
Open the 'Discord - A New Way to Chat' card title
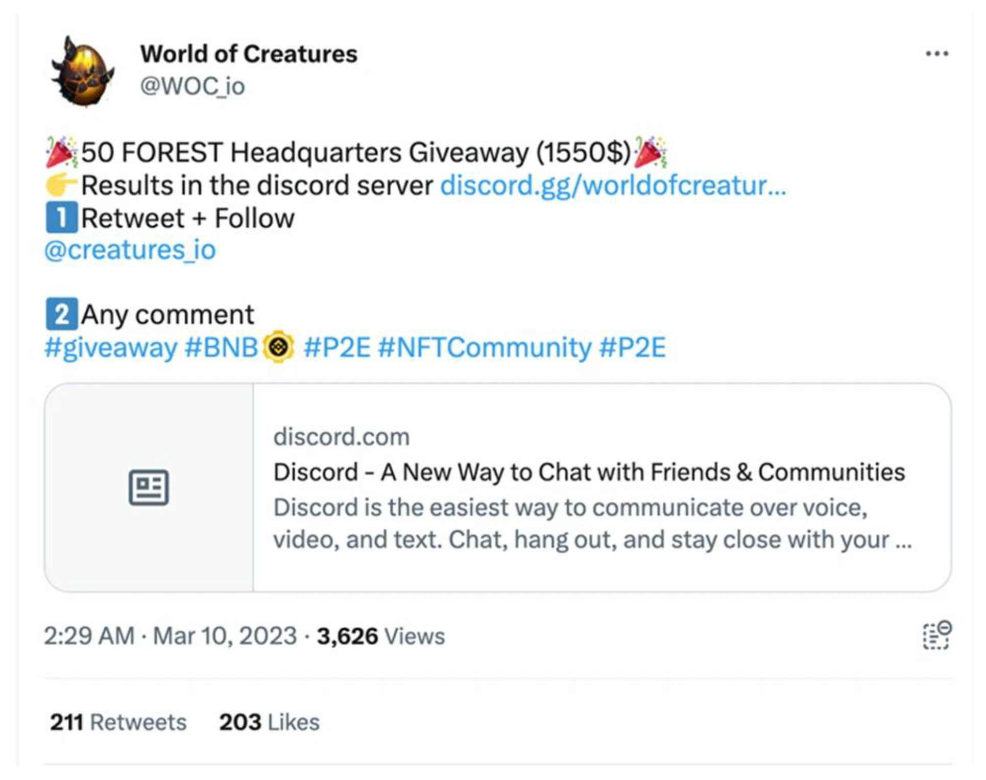(x=589, y=472)
